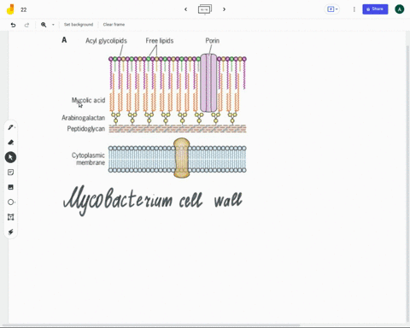Screen dimensions: 410x328
Task: Open the account avatar menu
Action: (400, 9)
